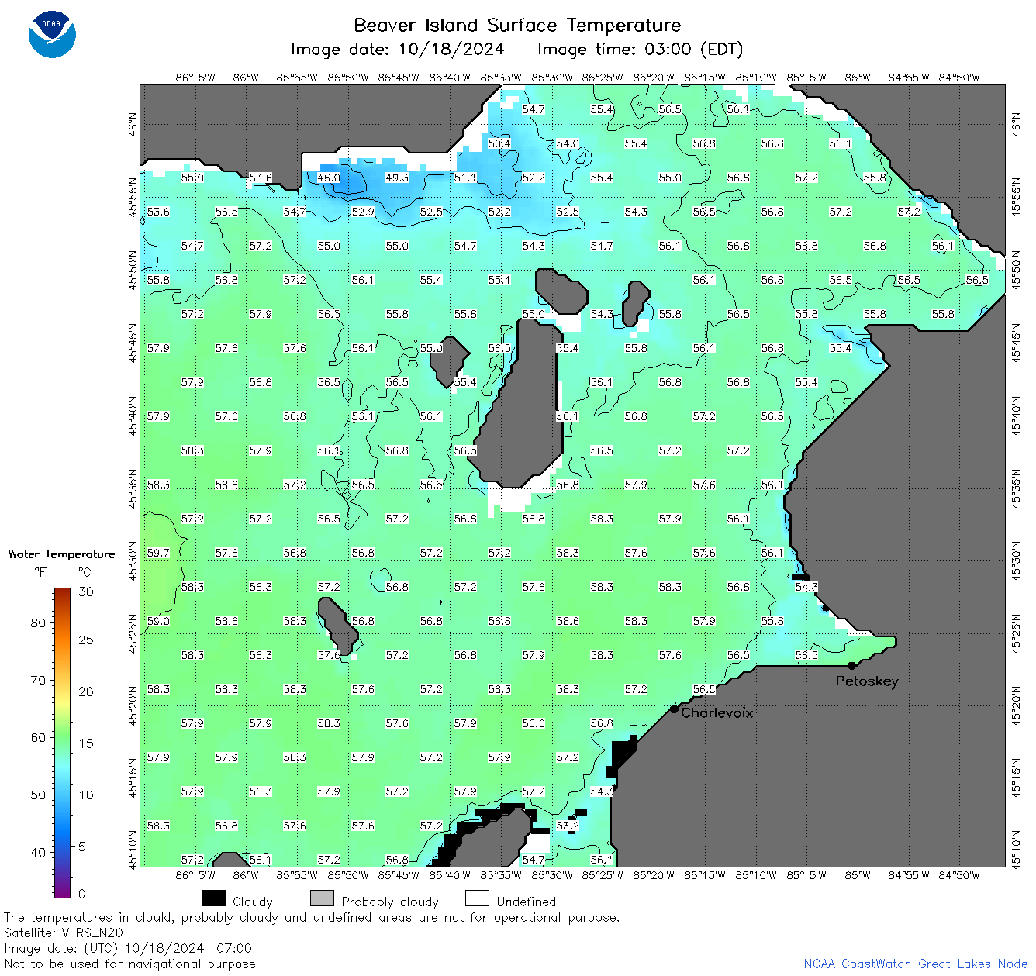Click the 80 °F tick on scale
The height and width of the screenshot is (976, 1036).
(x=39, y=623)
